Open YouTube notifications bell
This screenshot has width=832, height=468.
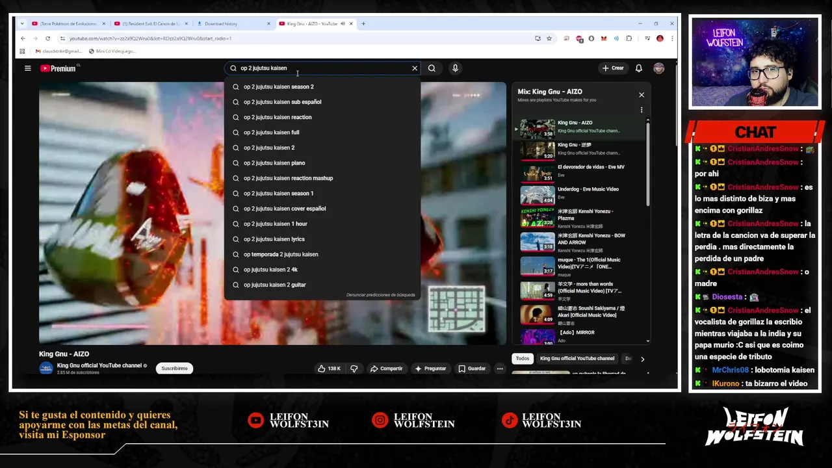tap(639, 68)
